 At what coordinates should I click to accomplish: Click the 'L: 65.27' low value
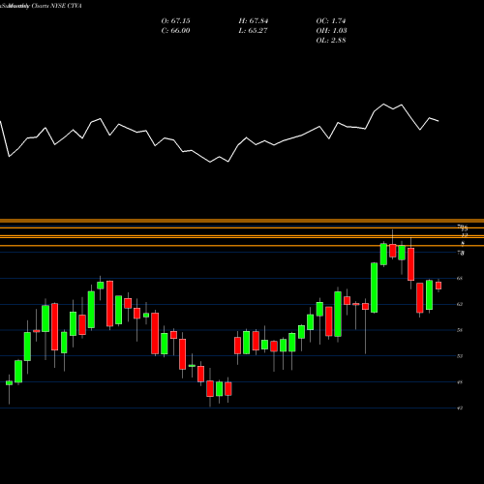click(254, 31)
